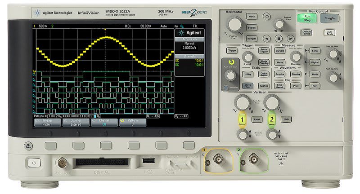Push the Print button
360x194 pixels.
point(296,86)
